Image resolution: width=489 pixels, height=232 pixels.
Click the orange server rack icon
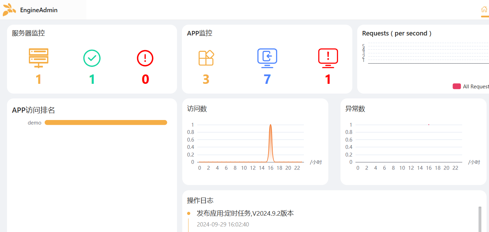tap(39, 58)
